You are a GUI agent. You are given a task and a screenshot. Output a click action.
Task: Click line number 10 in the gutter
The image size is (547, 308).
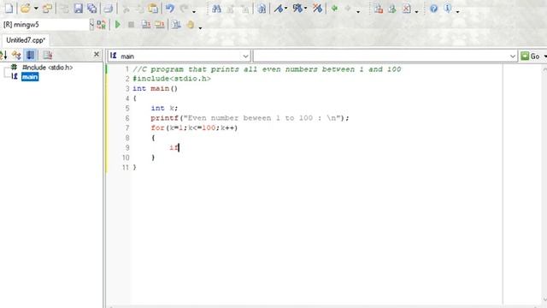tap(126, 157)
